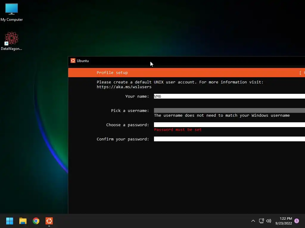Click the Profile setup header text
305x228 pixels.
pos(112,72)
